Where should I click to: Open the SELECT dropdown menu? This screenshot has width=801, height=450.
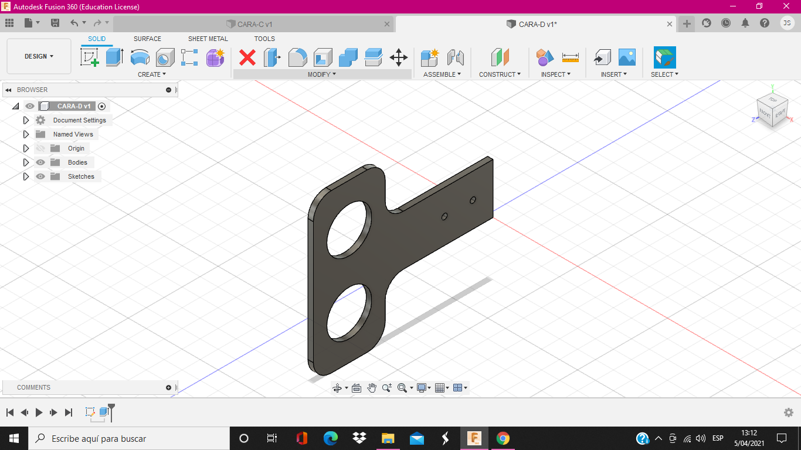[x=664, y=74]
